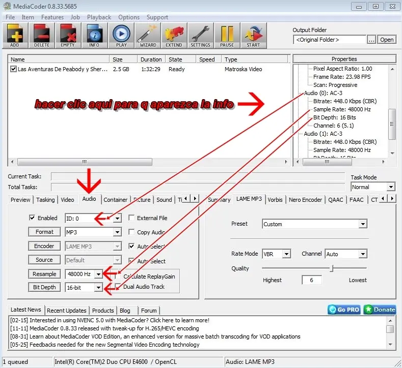Click the Properties panel header

[x=344, y=59]
